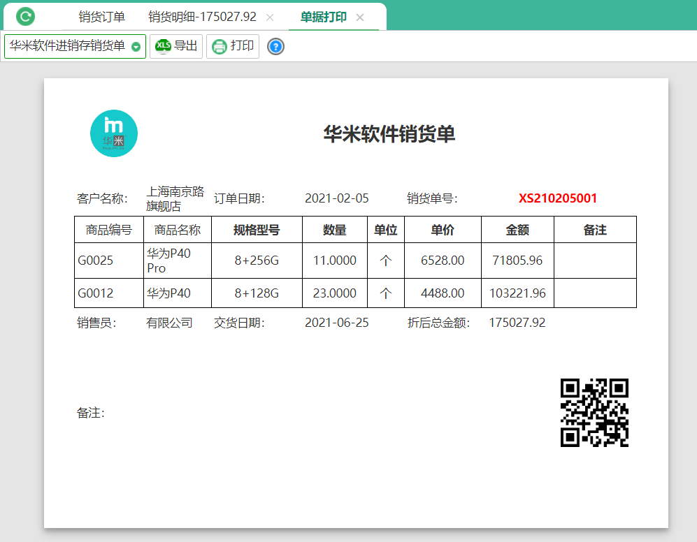Open the blue help question icon
This screenshot has height=542, width=697.
point(275,46)
